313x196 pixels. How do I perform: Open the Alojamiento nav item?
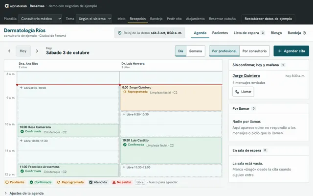pyautogui.click(x=195, y=19)
